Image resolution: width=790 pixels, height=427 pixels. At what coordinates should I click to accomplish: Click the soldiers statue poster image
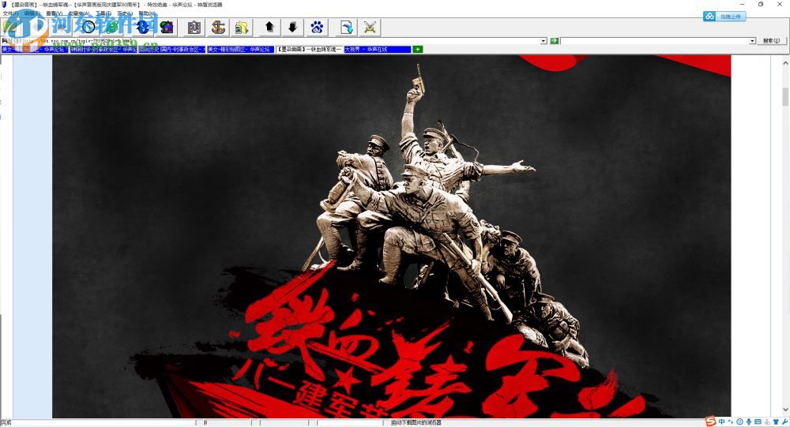(x=392, y=236)
